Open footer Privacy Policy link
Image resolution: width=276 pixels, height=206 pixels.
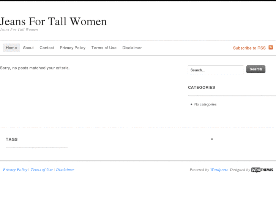(x=15, y=170)
